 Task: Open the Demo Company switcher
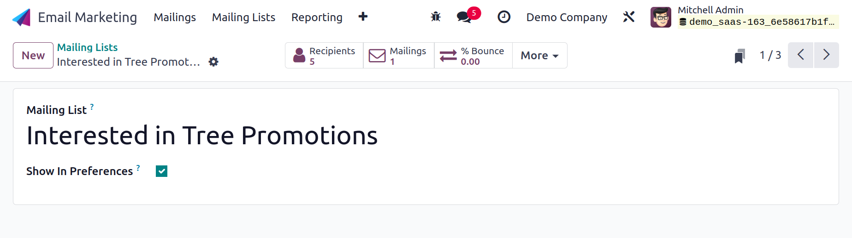[567, 17]
